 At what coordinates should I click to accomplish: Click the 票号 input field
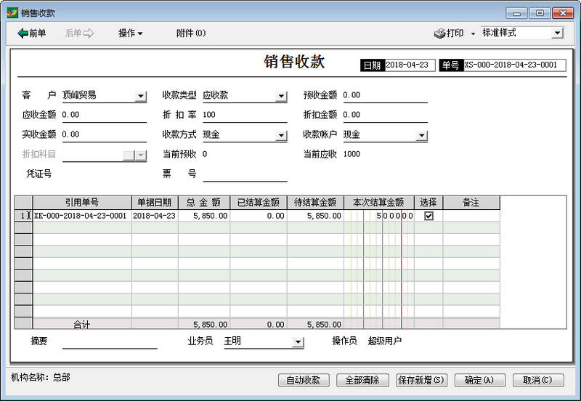[245, 174]
